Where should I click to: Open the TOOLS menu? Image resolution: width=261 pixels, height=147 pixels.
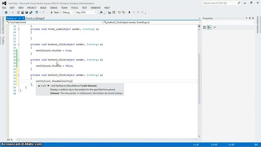pos(75,8)
